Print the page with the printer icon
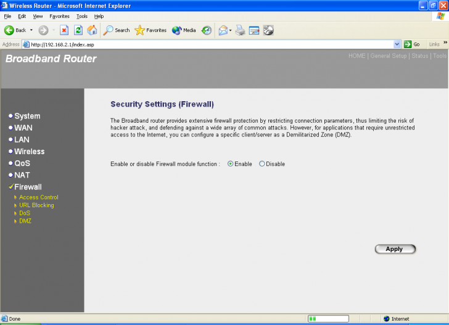 point(241,30)
